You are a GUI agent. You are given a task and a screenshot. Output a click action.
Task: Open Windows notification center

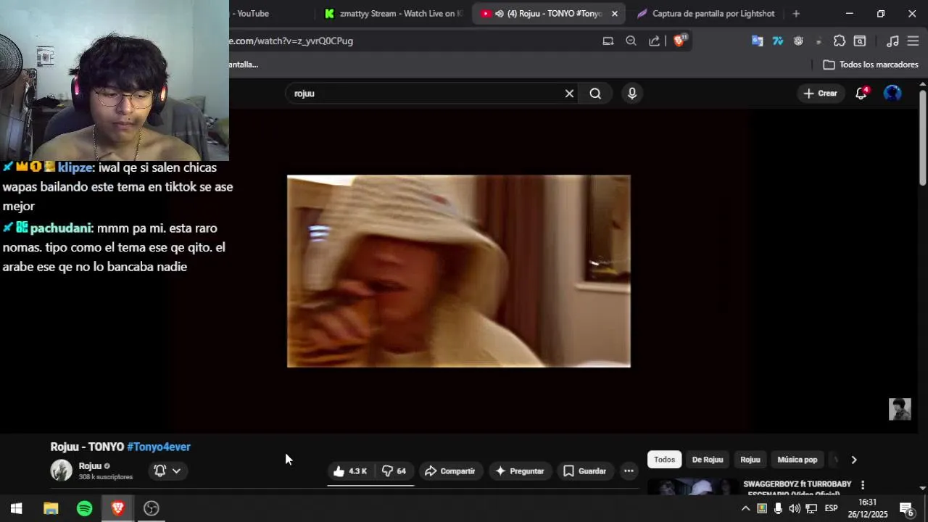906,508
